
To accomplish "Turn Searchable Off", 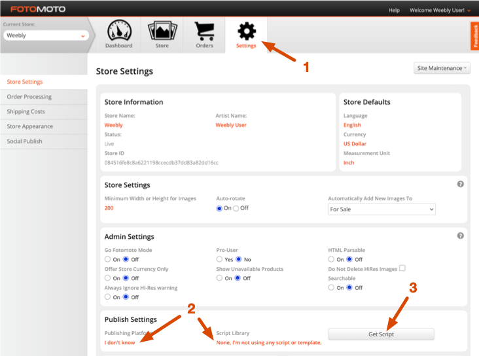I will [349, 287].
